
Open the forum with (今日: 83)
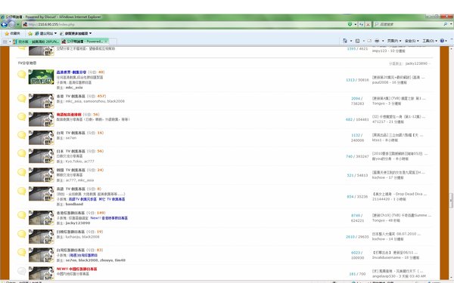click(70, 250)
